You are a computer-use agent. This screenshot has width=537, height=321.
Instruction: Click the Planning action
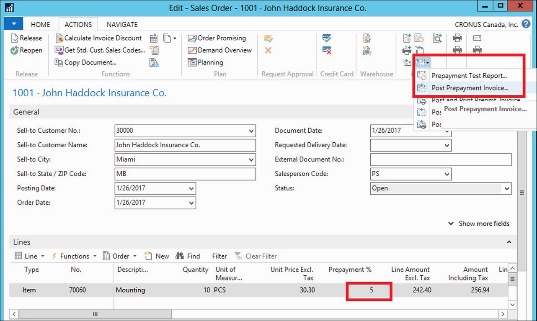click(205, 62)
